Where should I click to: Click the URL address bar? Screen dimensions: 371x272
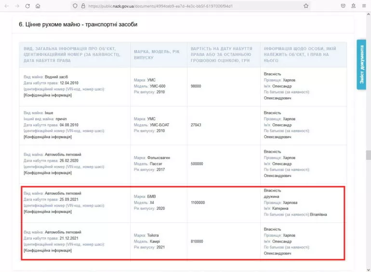(193, 6)
